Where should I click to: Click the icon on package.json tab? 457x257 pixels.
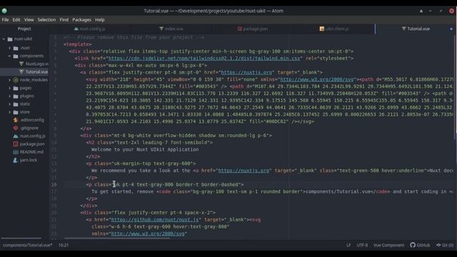point(240,29)
